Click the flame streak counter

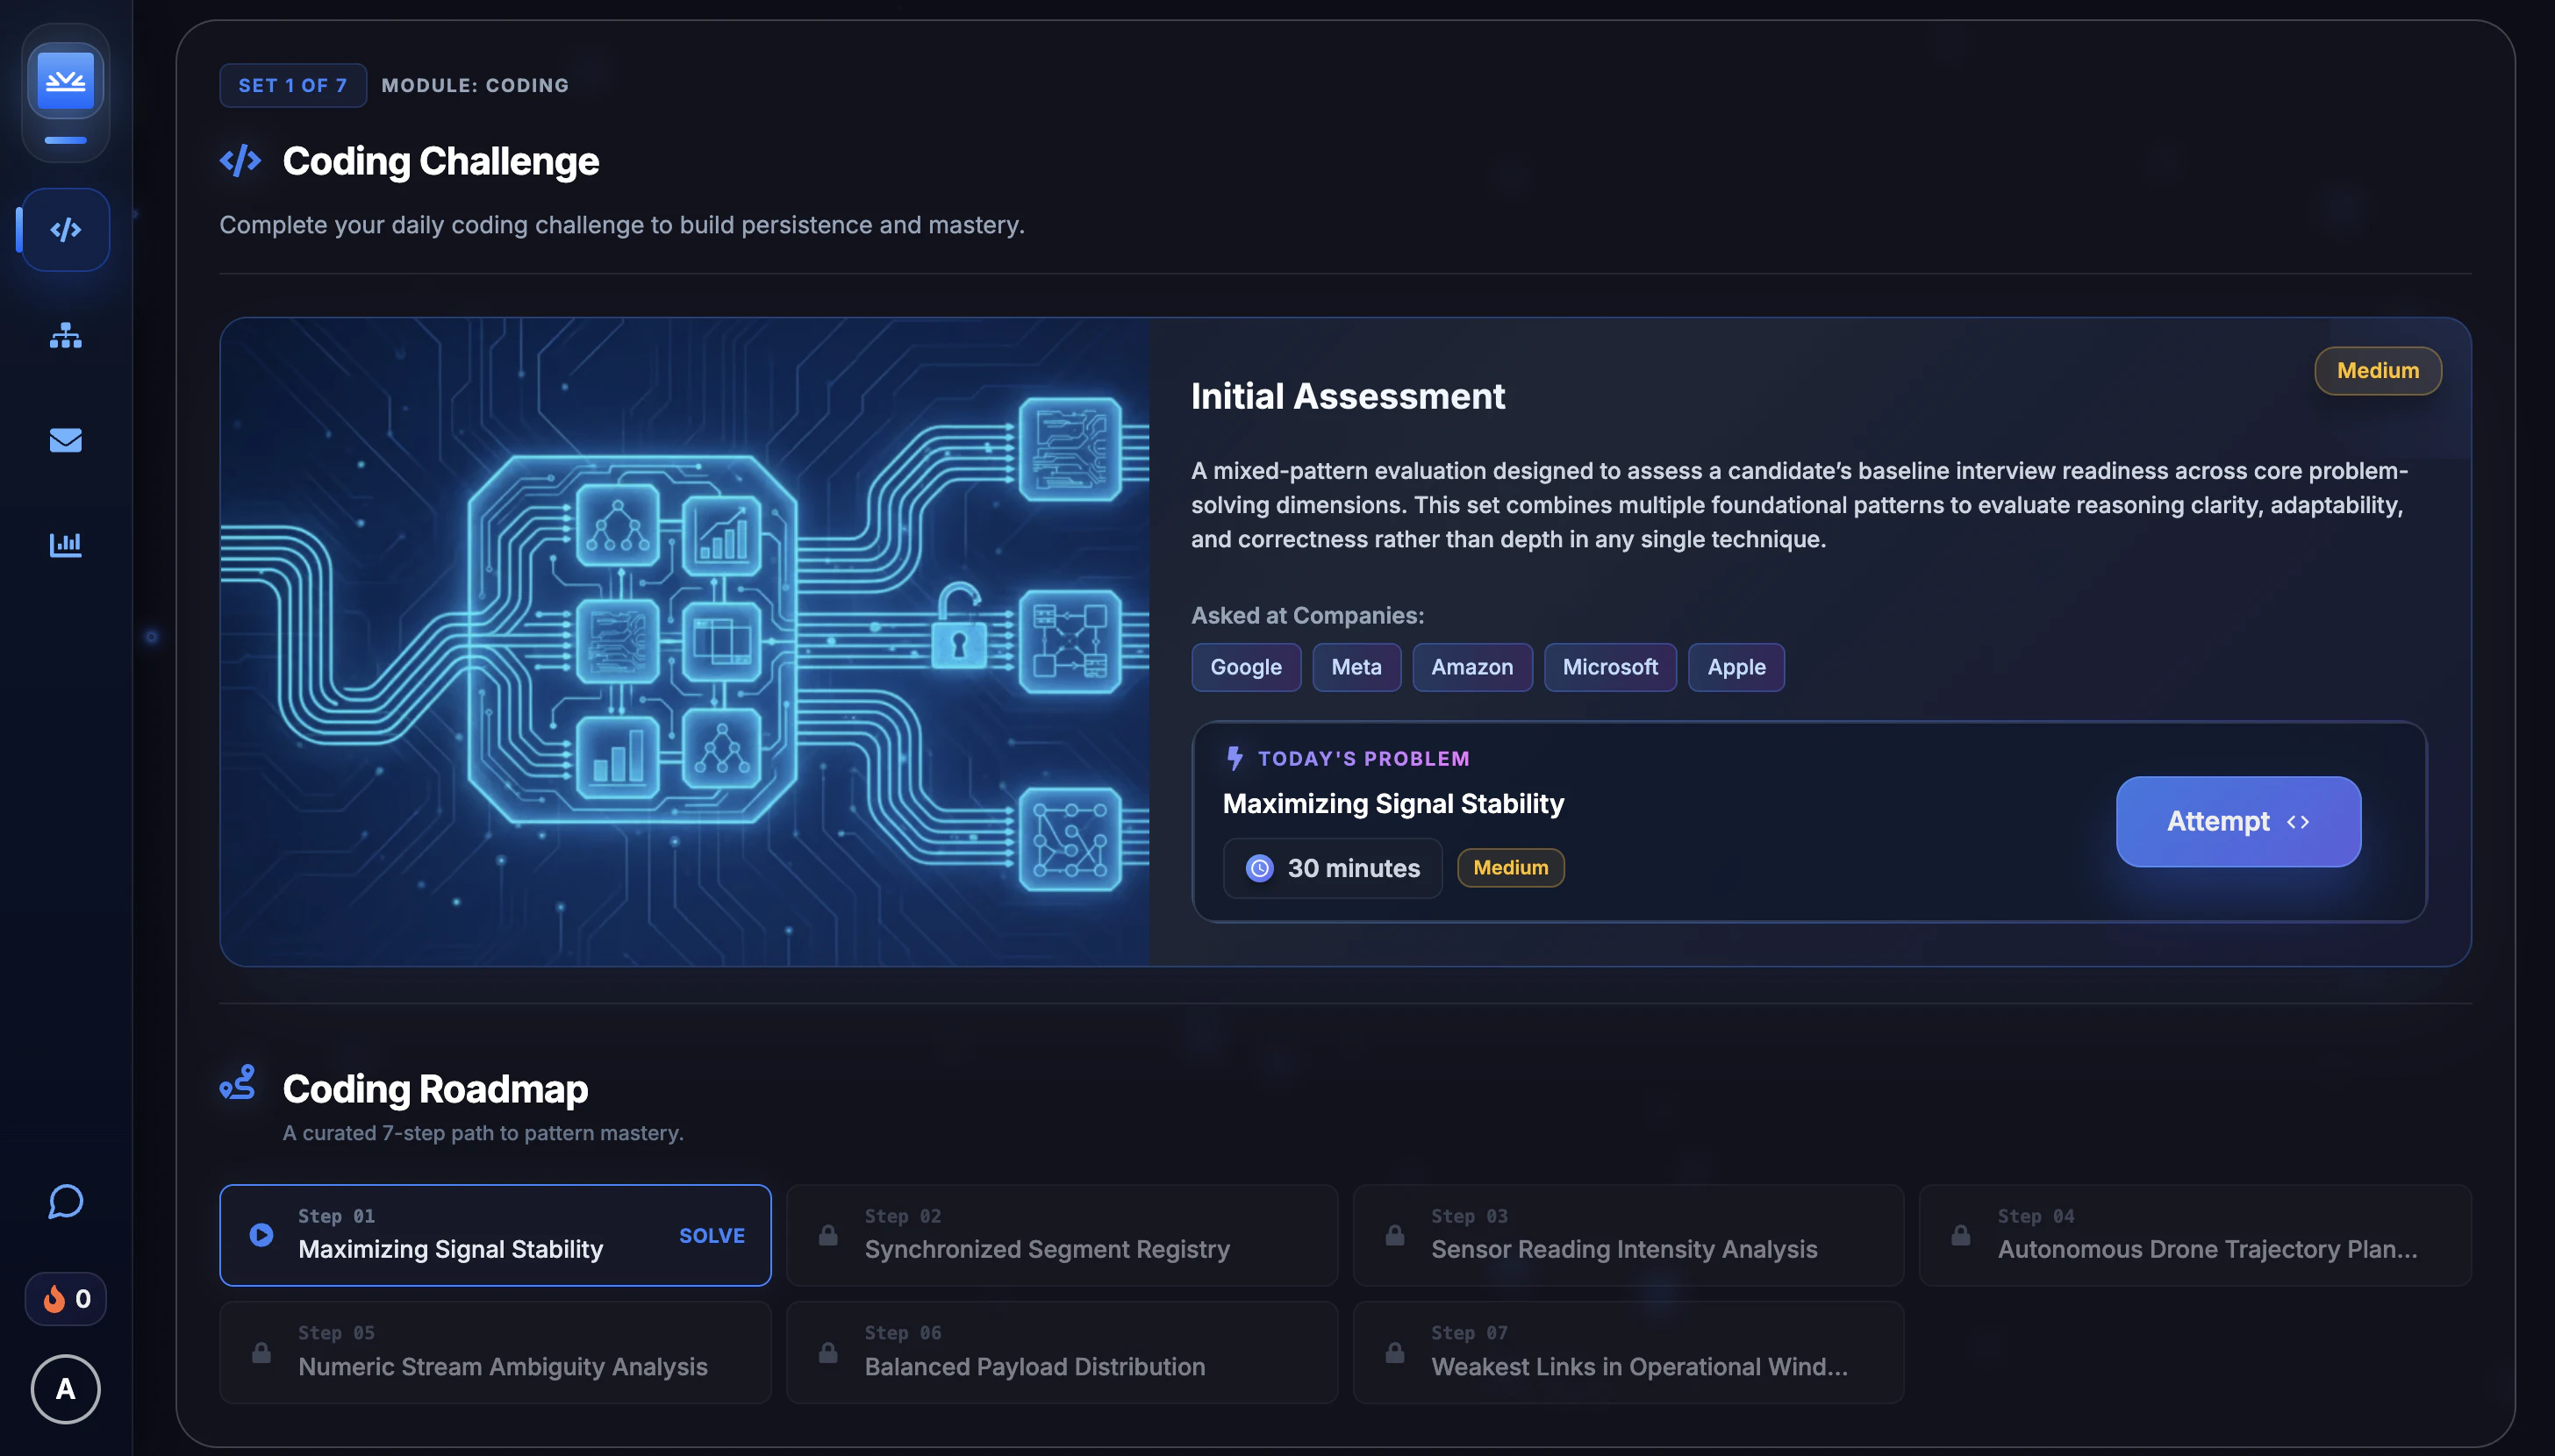click(x=66, y=1299)
